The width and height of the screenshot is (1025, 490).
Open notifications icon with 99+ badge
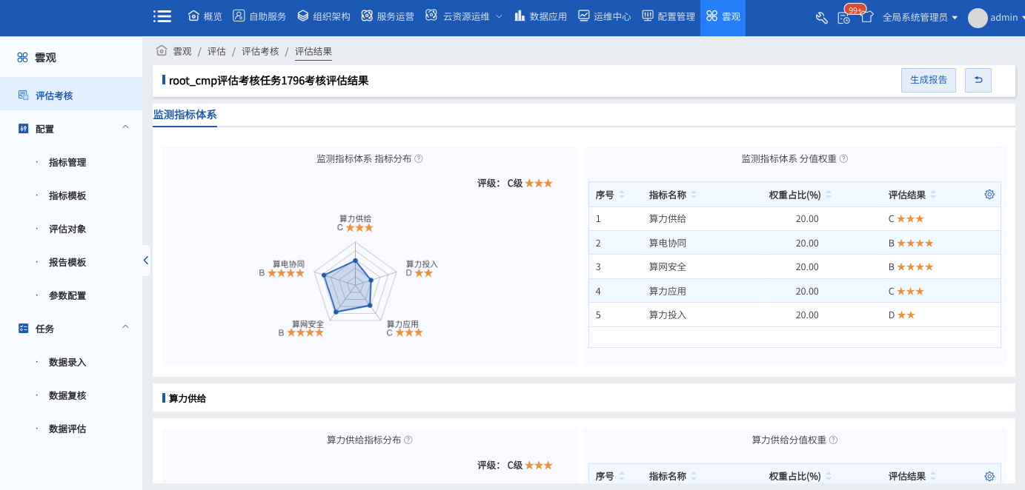[844, 18]
